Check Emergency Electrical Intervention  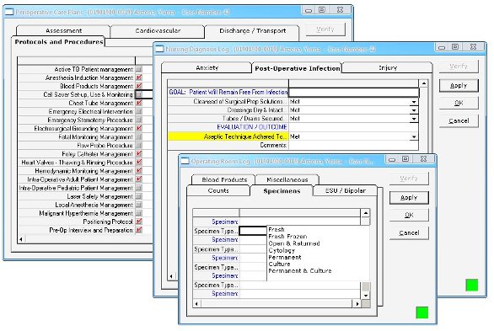click(139, 111)
